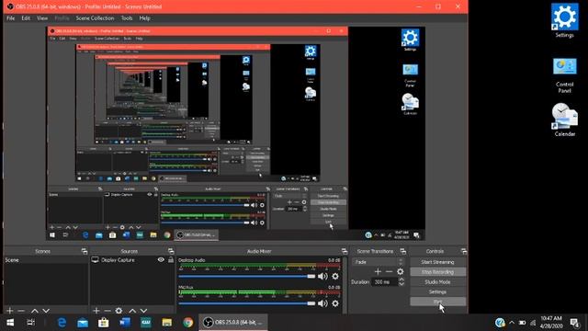Show hidden icons in the system tray
This screenshot has height=331, width=588.
point(512,323)
